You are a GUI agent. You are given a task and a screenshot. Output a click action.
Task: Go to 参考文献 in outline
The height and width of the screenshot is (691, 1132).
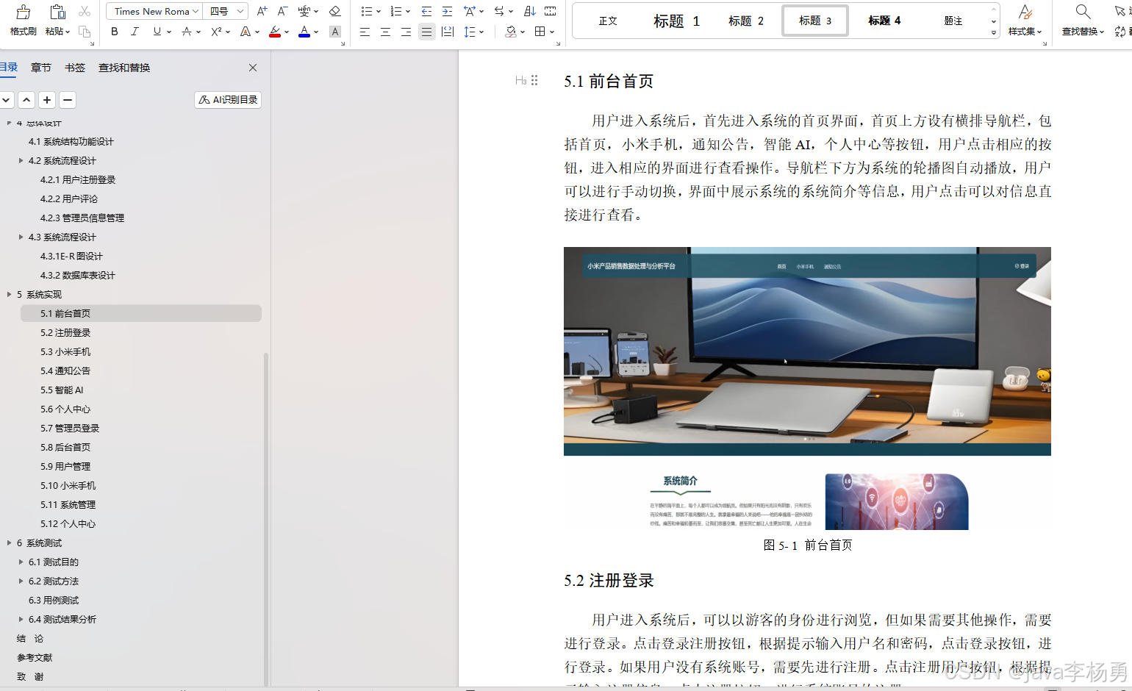point(35,657)
